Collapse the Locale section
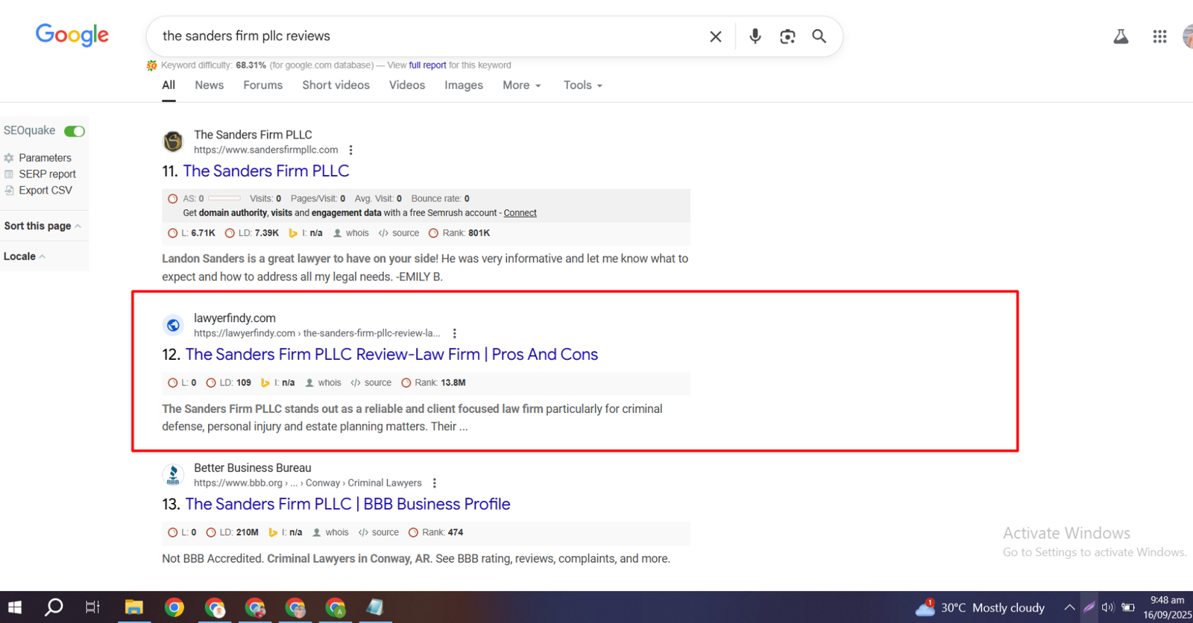Viewport: 1193px width, 623px height. 24,256
